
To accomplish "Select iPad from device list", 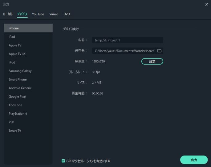I will [x=12, y=37].
